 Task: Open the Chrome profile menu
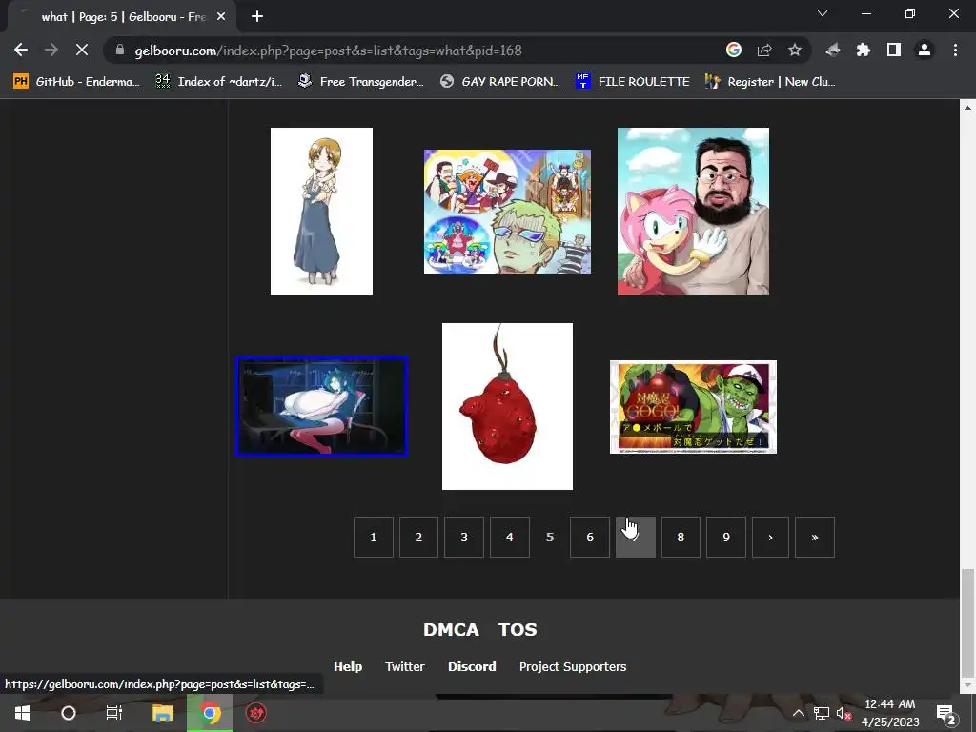(x=925, y=50)
